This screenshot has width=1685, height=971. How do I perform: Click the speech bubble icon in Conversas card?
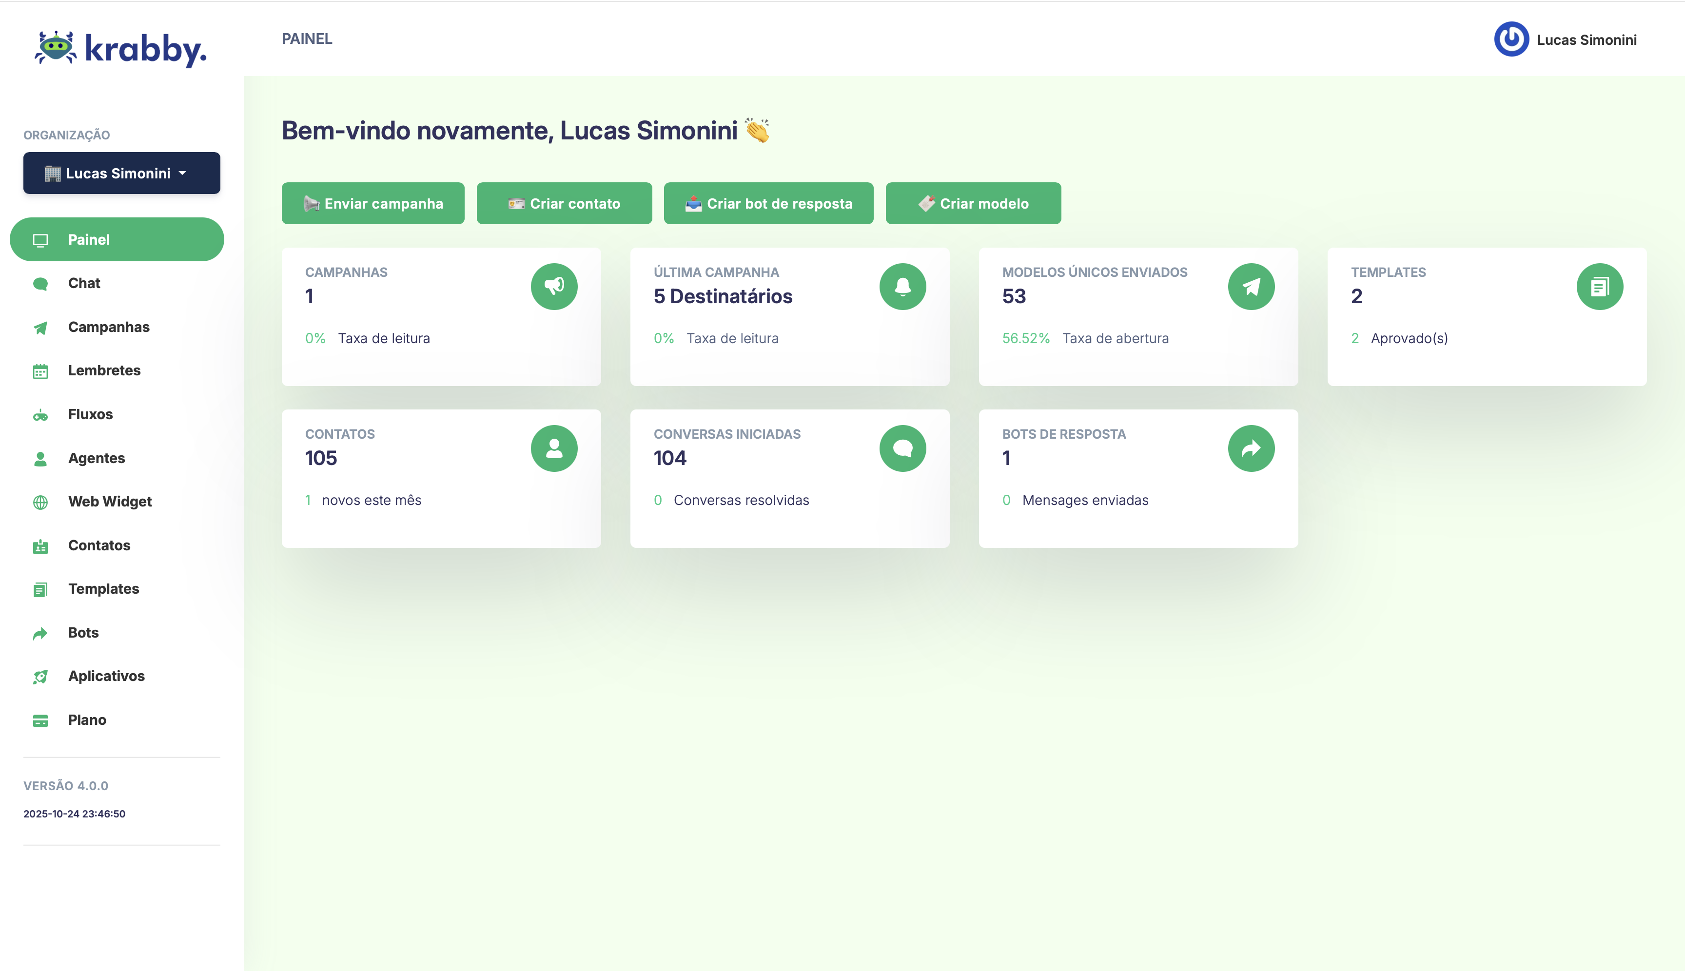[x=902, y=449]
